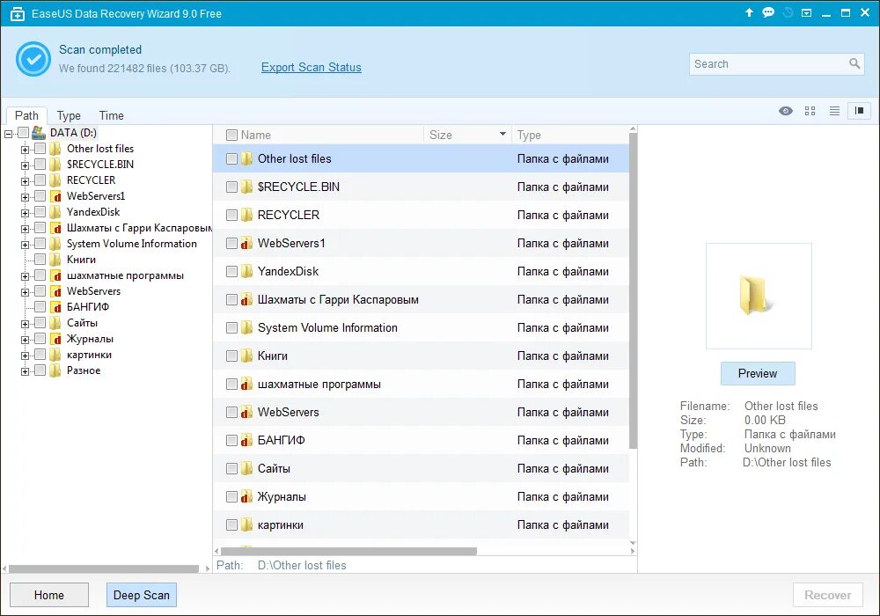This screenshot has width=880, height=616.
Task: Click the file list horizontal scrollbar
Action: 348,551
